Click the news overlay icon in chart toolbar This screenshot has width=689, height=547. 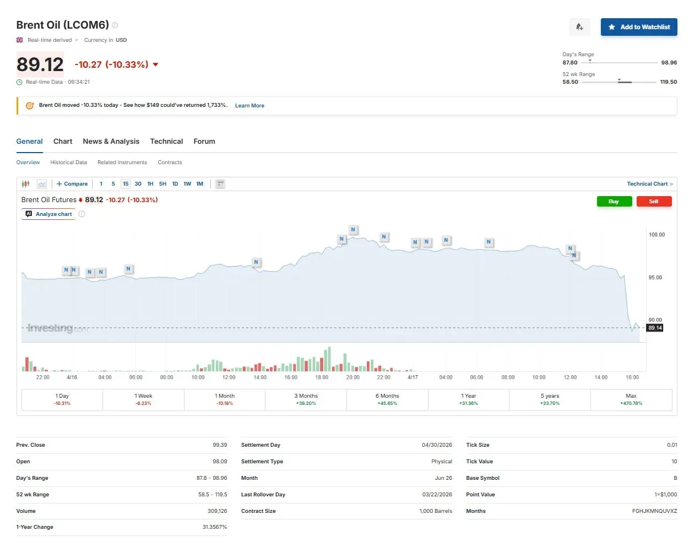[x=220, y=184]
